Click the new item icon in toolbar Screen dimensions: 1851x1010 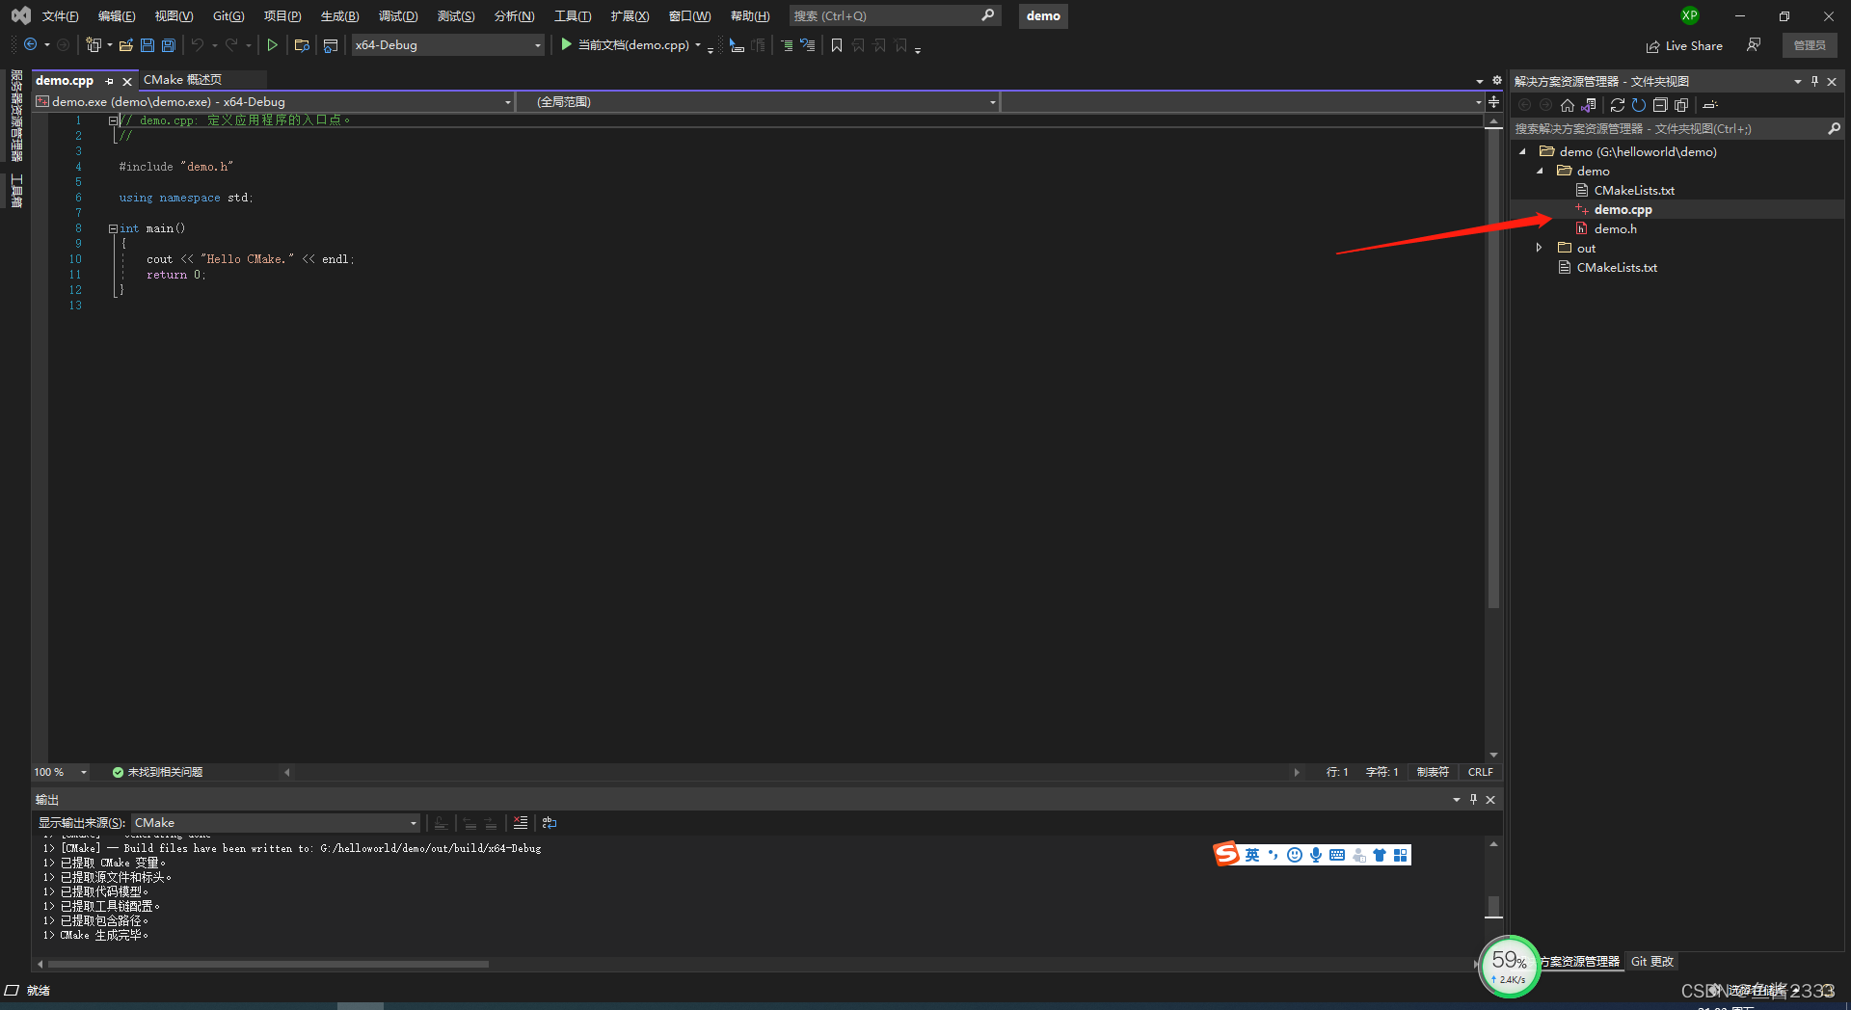pos(94,45)
